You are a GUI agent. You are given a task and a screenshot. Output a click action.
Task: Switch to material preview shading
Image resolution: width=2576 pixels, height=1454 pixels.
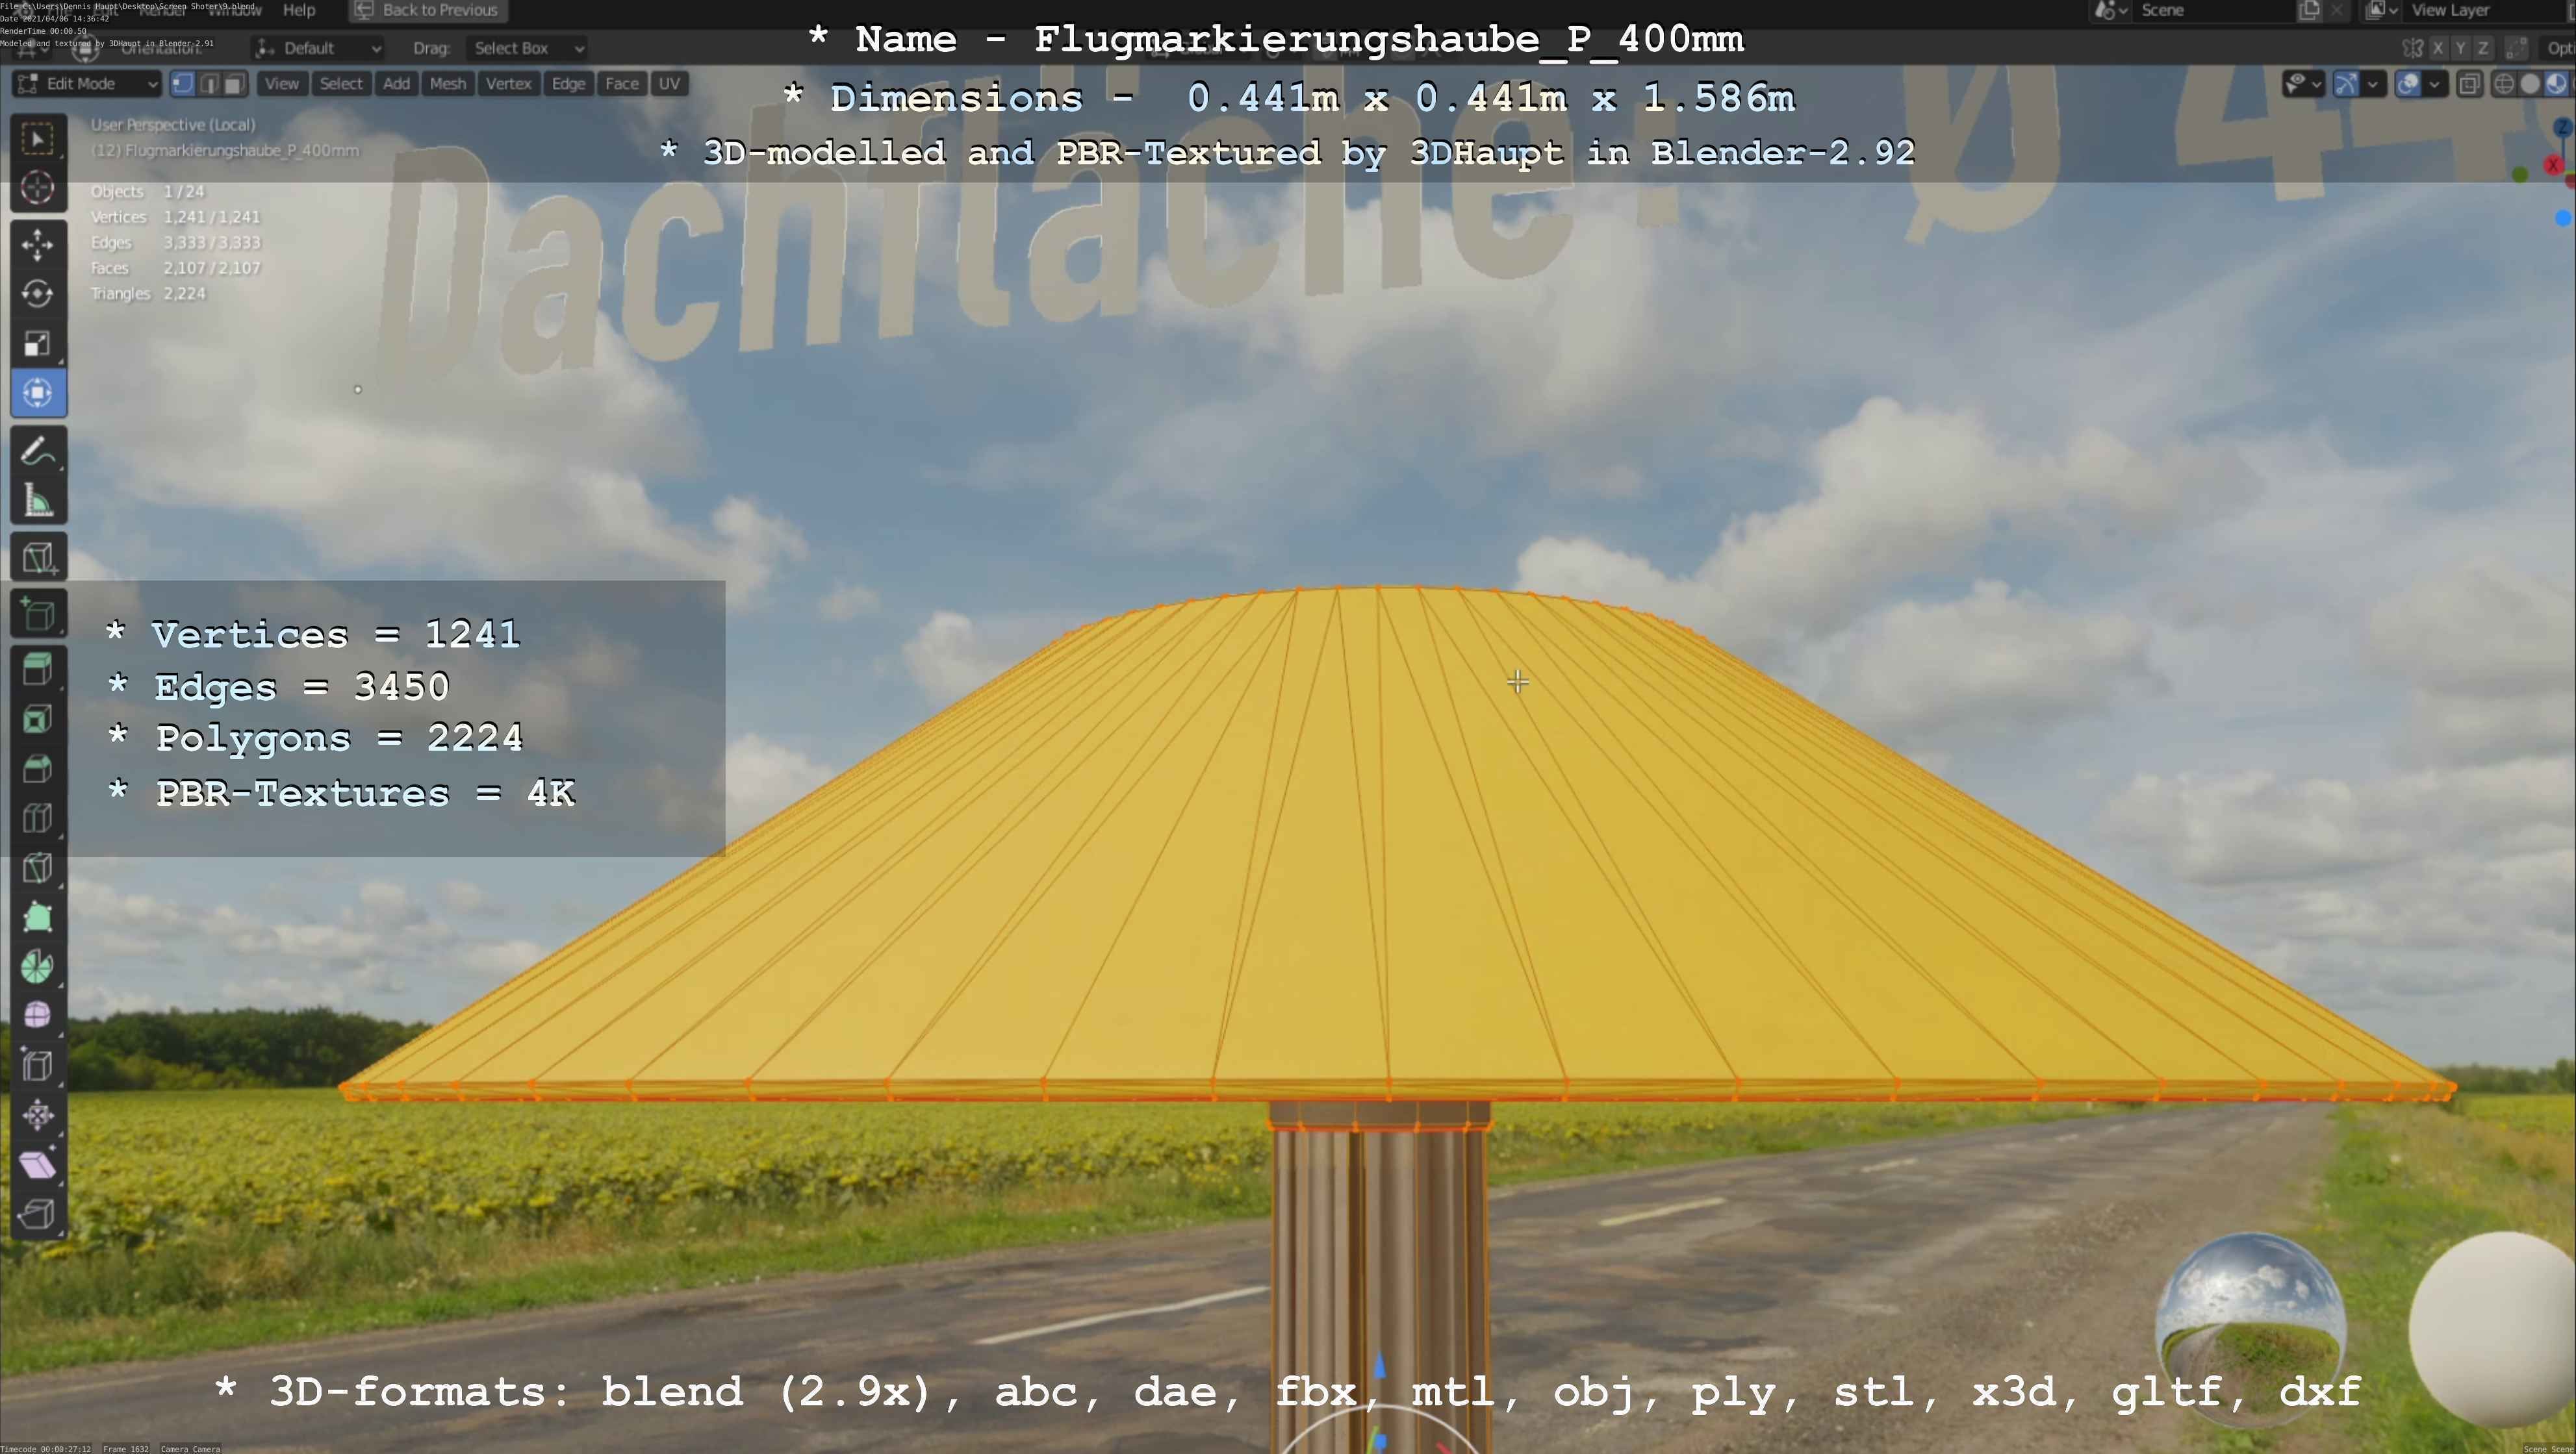pyautogui.click(x=2556, y=84)
